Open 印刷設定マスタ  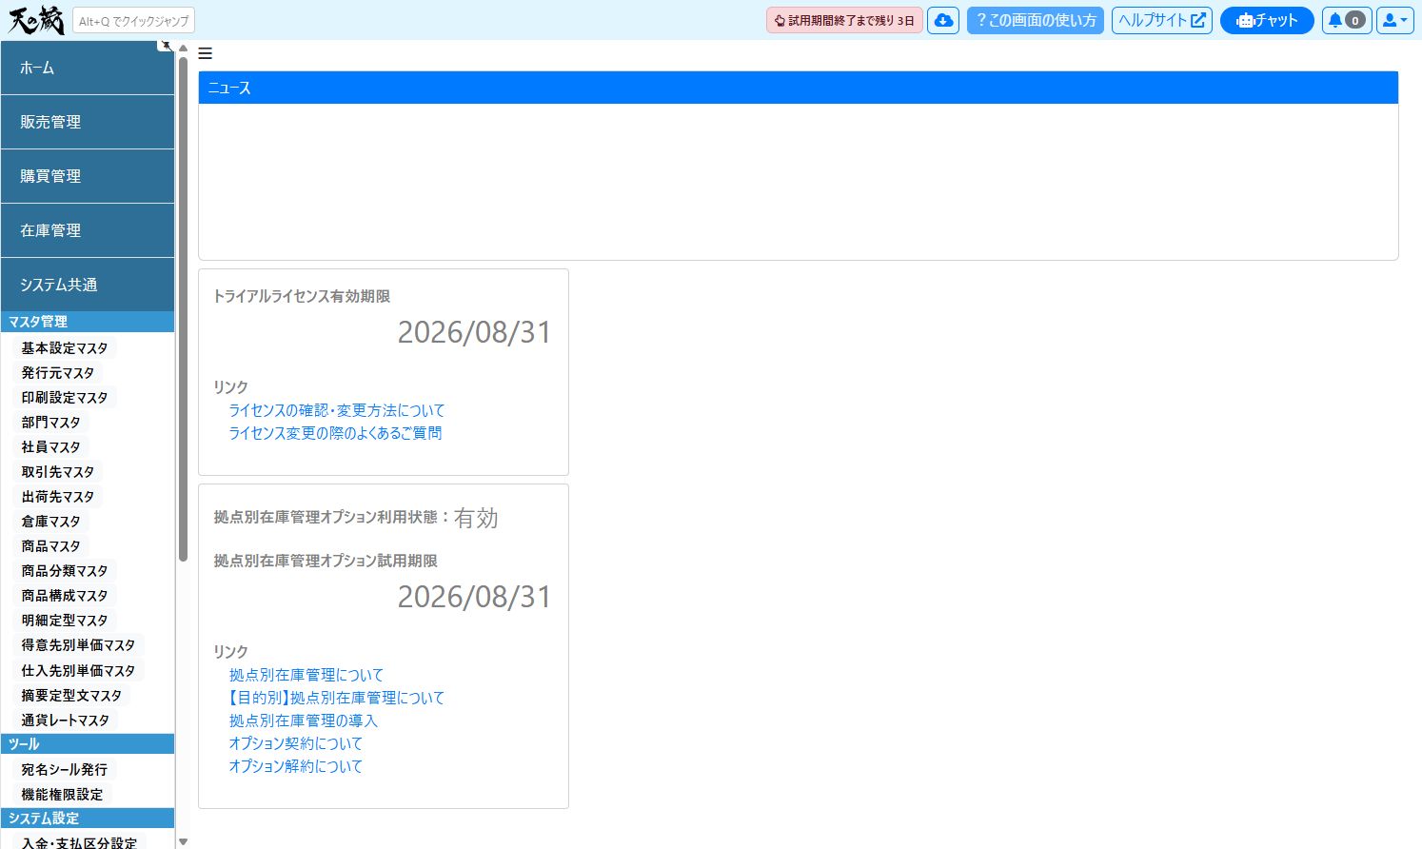coord(65,398)
